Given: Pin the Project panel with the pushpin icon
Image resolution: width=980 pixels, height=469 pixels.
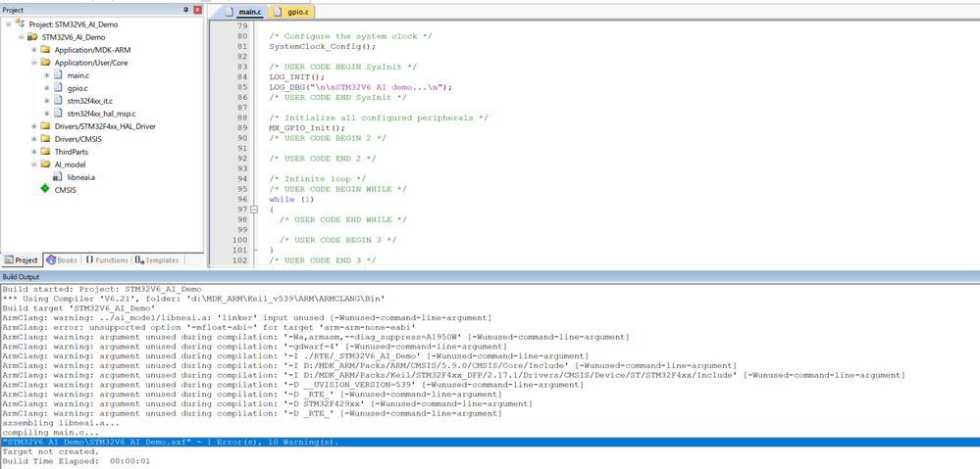Looking at the screenshot, I should [x=185, y=10].
